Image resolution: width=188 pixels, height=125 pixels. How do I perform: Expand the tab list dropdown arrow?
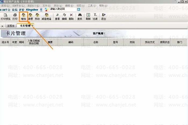click(x=2, y=26)
